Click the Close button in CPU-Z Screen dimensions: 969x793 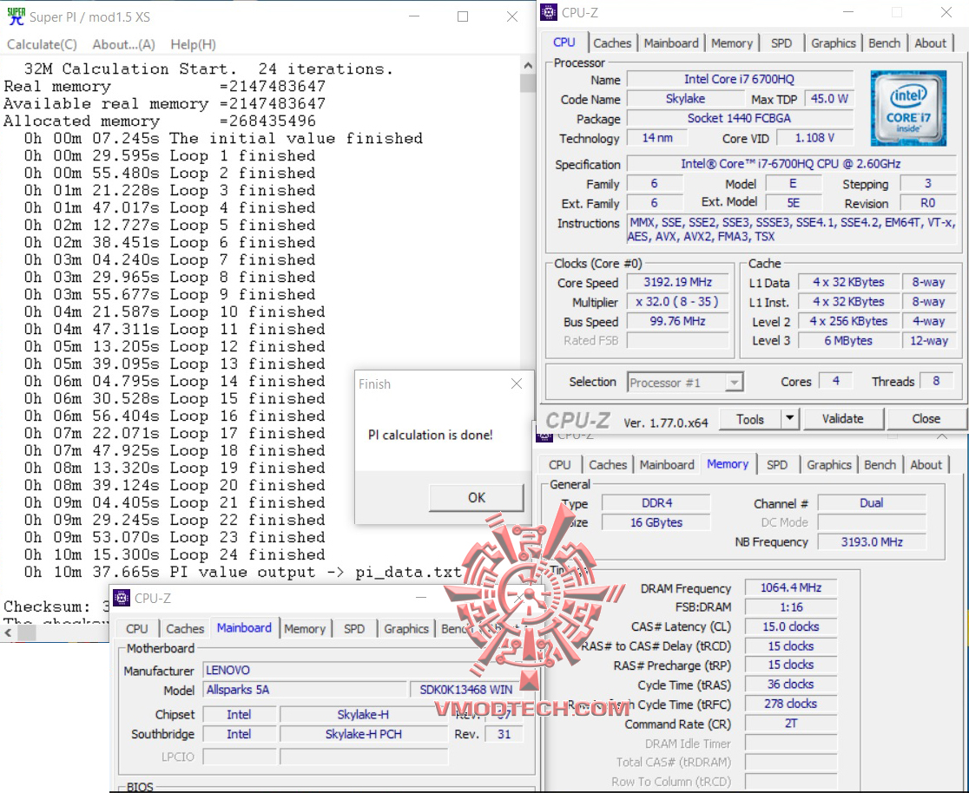coord(926,419)
